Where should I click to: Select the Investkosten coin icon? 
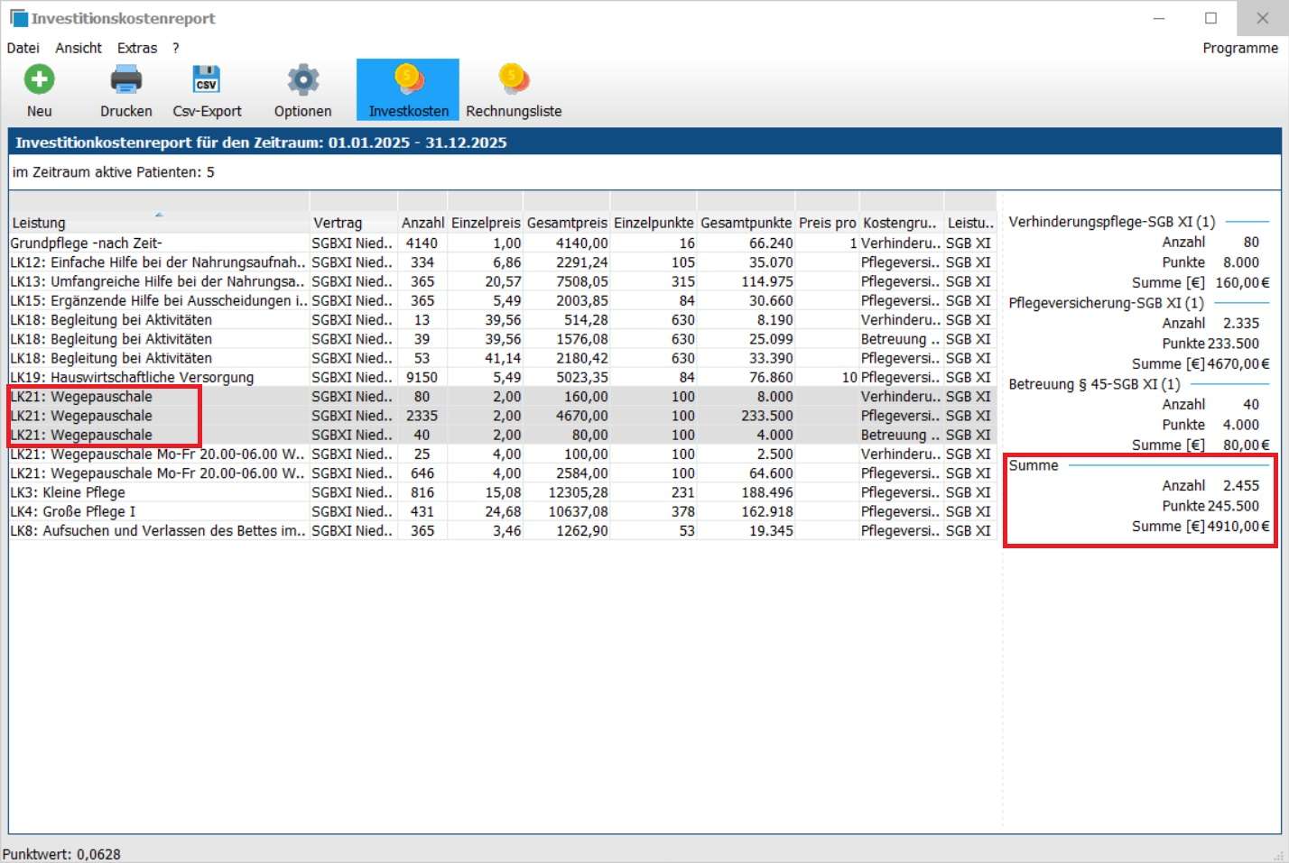click(408, 80)
